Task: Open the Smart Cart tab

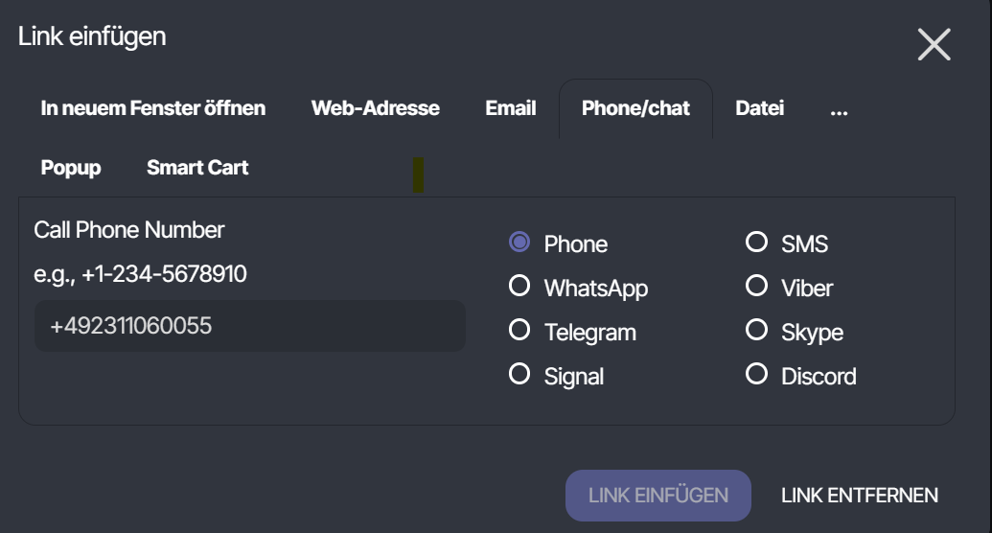Action: point(197,168)
